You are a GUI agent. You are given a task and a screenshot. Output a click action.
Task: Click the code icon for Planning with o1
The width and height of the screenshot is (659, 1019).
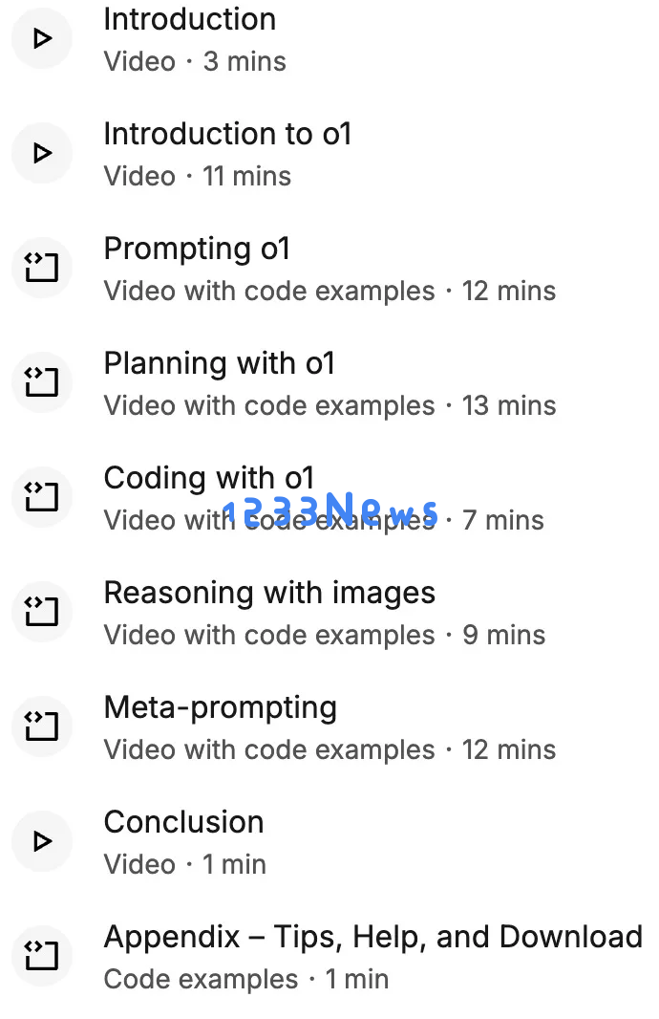pos(42,382)
